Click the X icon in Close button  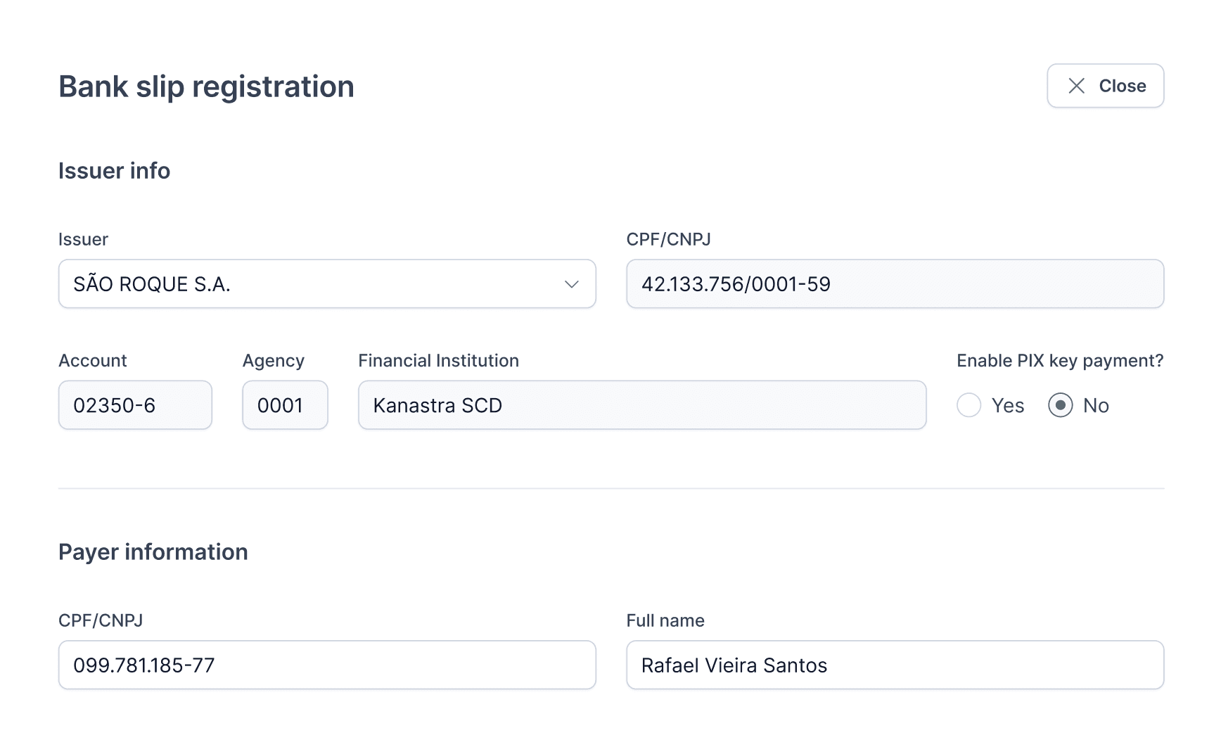[1076, 86]
